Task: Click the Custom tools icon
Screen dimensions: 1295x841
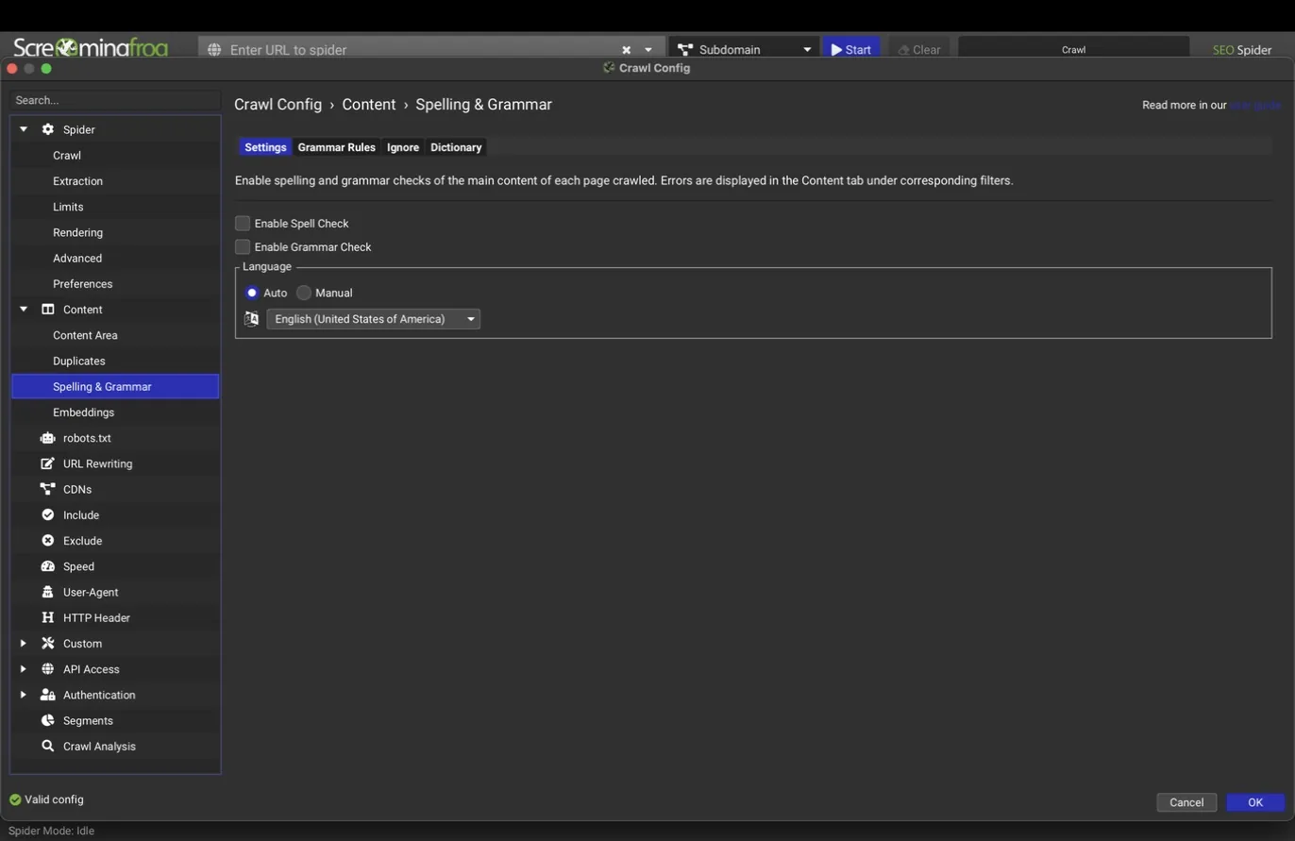Action: [x=48, y=644]
